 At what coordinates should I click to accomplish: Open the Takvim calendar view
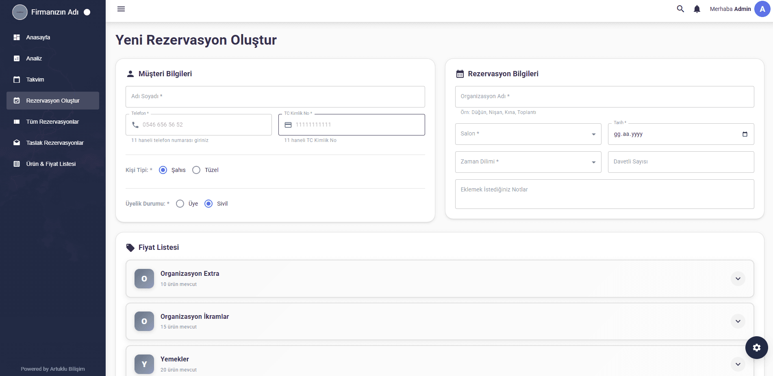(35, 79)
